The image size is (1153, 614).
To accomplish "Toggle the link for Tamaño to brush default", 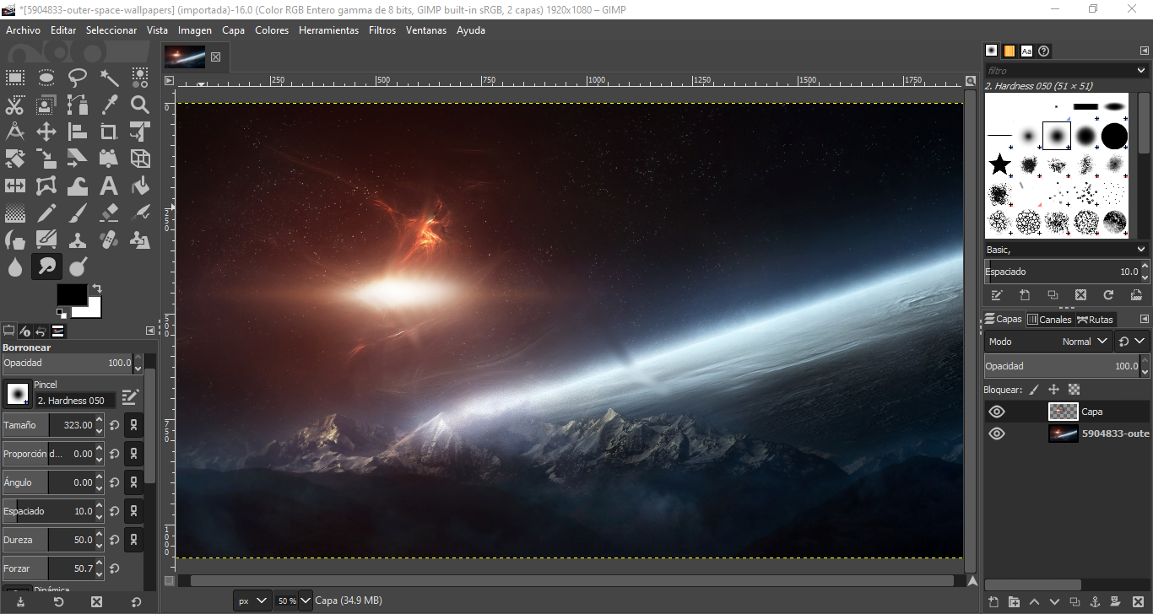I will 133,425.
